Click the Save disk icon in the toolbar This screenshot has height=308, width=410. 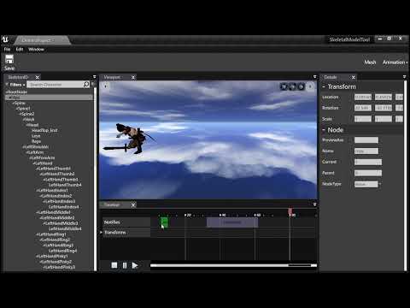pos(9,59)
